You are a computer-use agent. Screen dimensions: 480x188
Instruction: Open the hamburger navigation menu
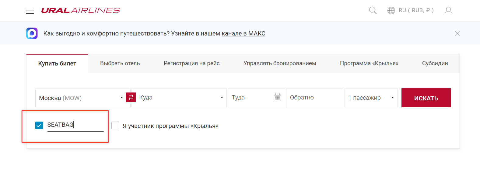click(x=30, y=11)
